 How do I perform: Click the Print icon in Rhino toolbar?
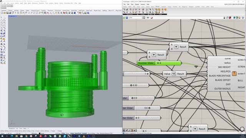point(10,13)
